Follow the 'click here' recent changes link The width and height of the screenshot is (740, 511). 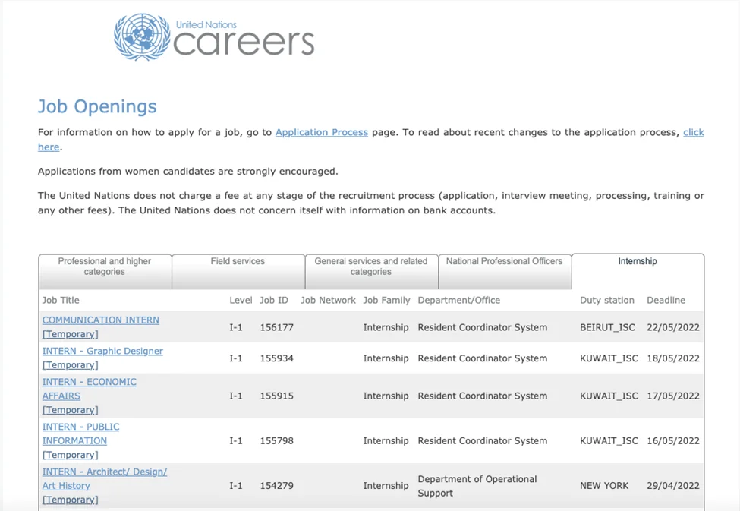tap(693, 132)
